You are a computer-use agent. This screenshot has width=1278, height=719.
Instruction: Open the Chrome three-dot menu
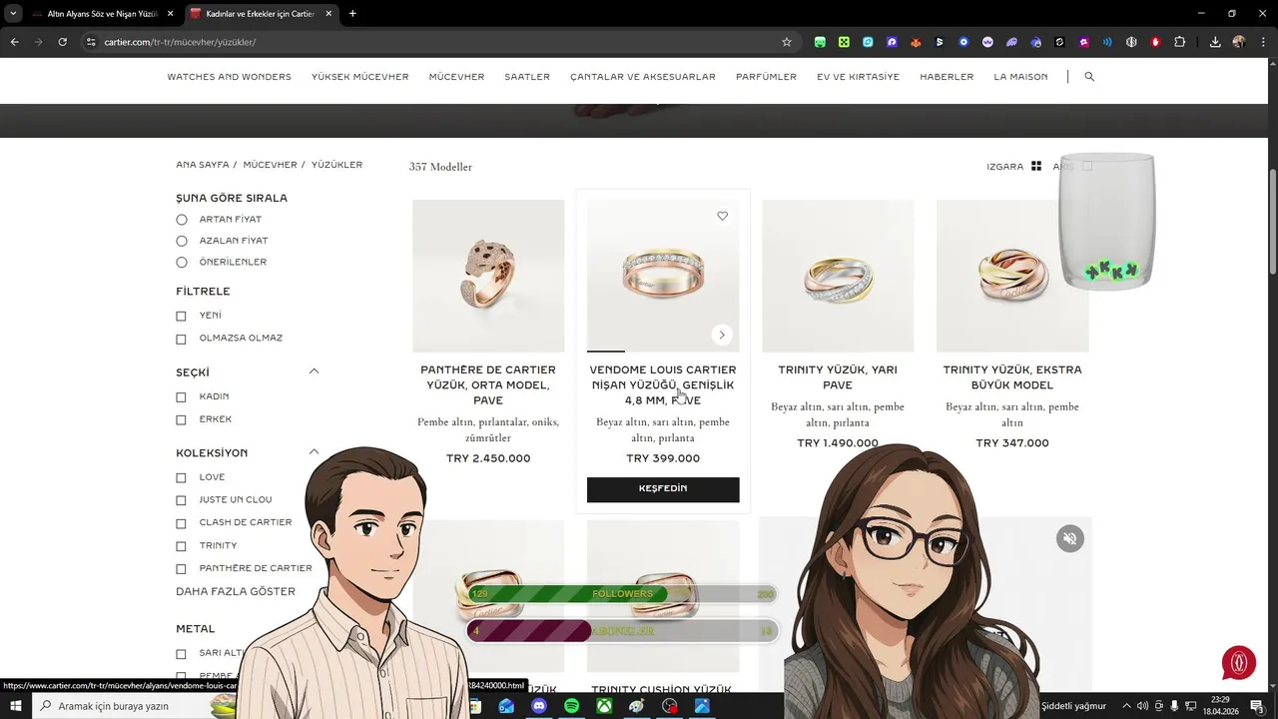coord(1263,42)
